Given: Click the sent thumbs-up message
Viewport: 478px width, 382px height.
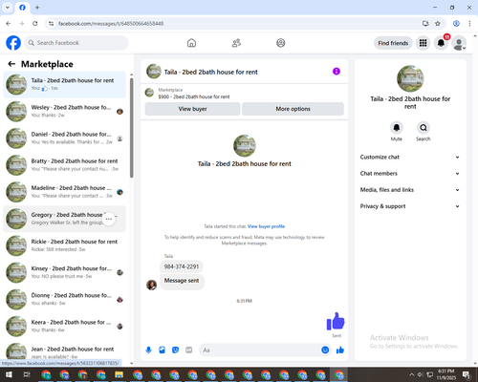Looking at the screenshot, I should 336,322.
